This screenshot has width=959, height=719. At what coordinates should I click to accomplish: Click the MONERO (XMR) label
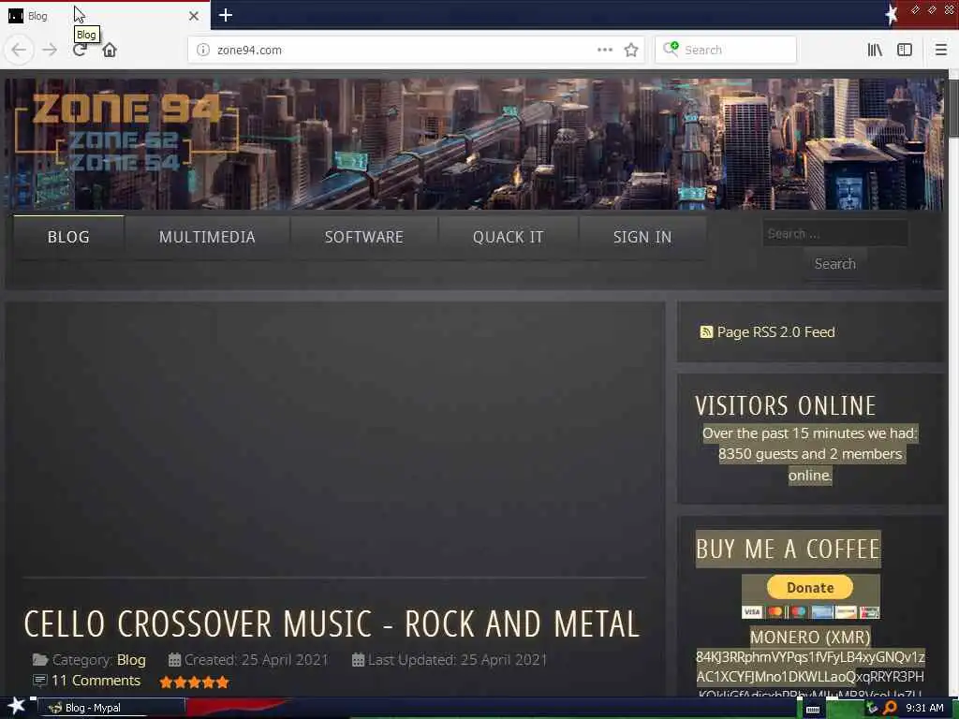[810, 637]
